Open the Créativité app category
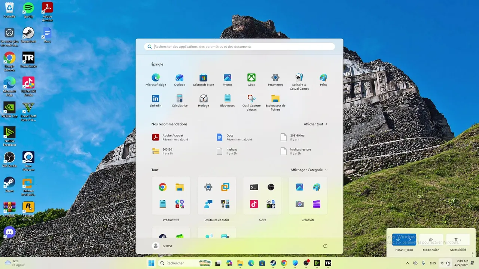 click(308, 196)
